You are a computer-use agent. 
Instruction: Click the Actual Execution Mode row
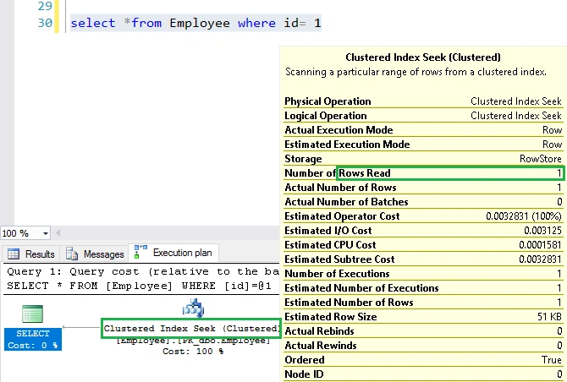point(423,130)
